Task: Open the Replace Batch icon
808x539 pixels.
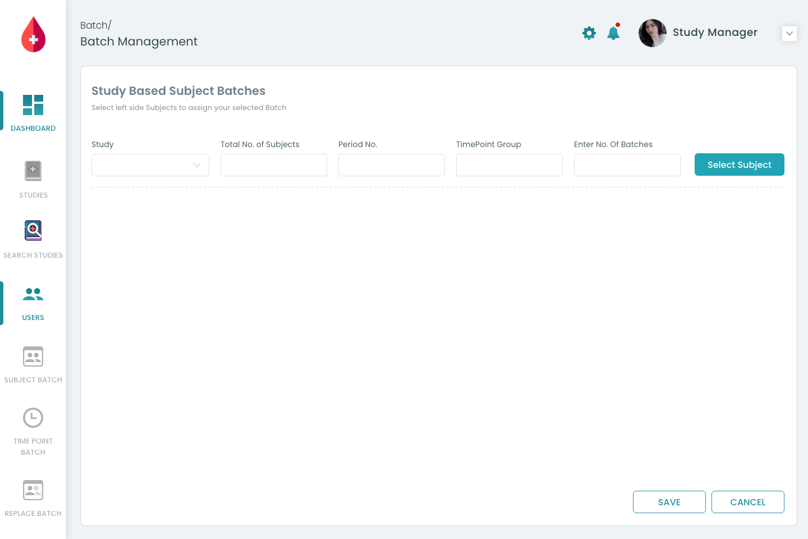Action: click(x=33, y=490)
